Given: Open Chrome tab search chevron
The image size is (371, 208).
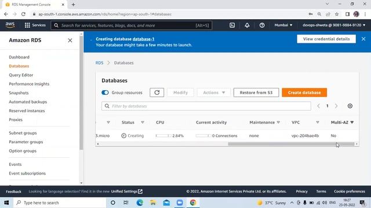Looking at the screenshot, I should [x=327, y=4].
